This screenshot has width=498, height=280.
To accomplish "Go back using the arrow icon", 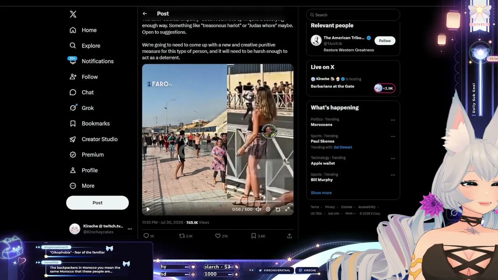I will click(145, 14).
